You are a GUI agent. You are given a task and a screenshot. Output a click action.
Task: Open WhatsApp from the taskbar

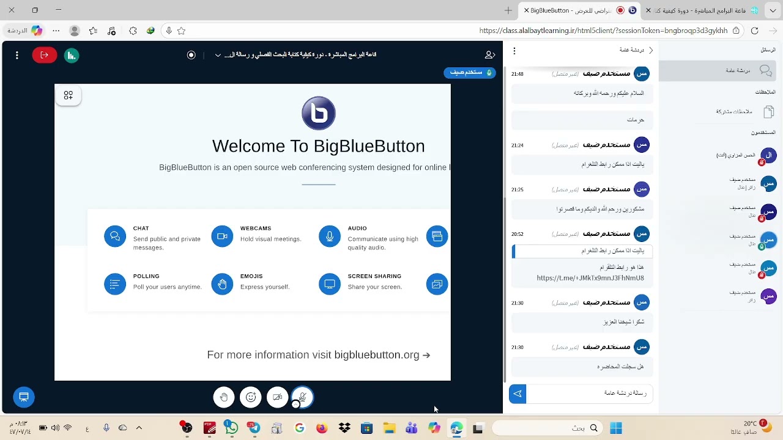click(x=231, y=428)
